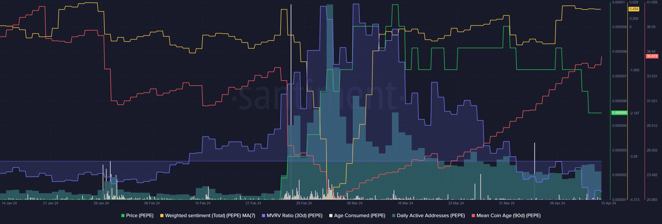This screenshot has height=224, width=662.
Task: Click the 0.628 sentiment axis label
Action: pos(634,2)
